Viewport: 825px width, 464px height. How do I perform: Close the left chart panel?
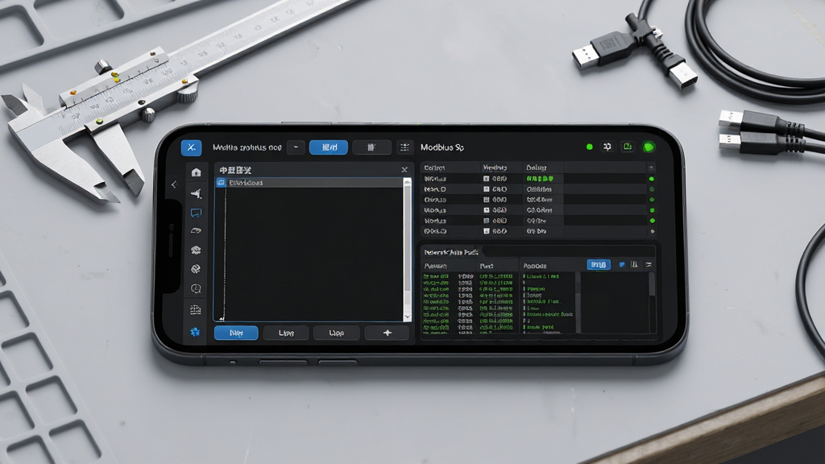point(404,170)
